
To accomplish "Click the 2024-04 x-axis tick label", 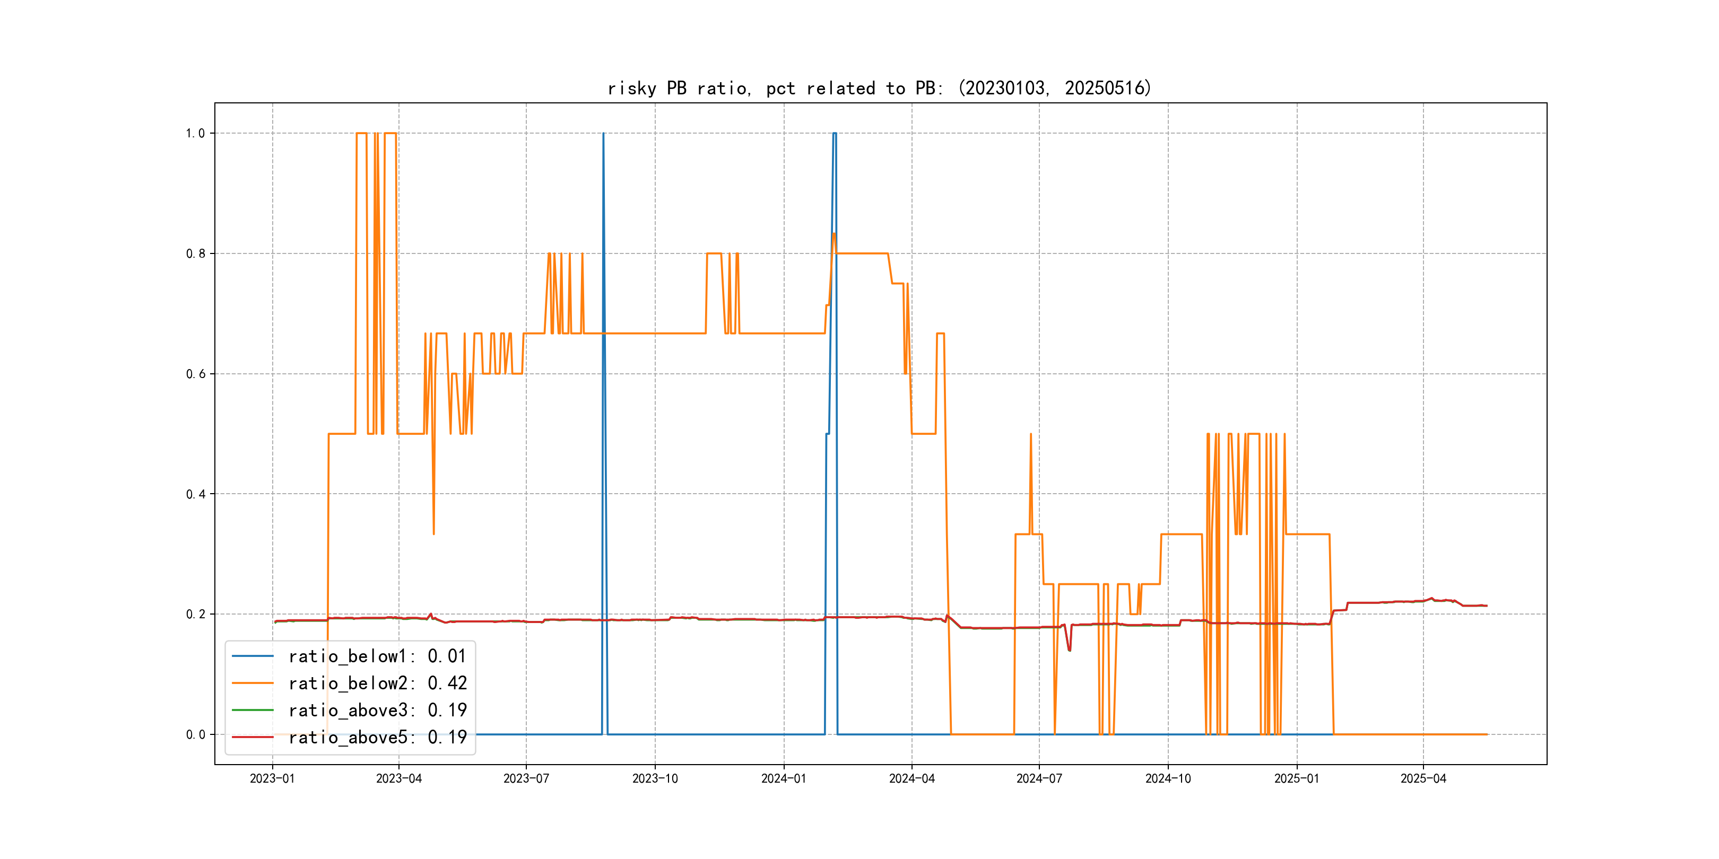I will pos(911,778).
